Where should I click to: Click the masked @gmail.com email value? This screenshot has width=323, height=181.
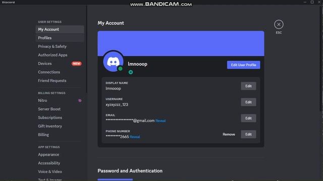(x=130, y=121)
